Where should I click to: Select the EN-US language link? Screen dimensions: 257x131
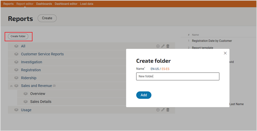point(155,69)
